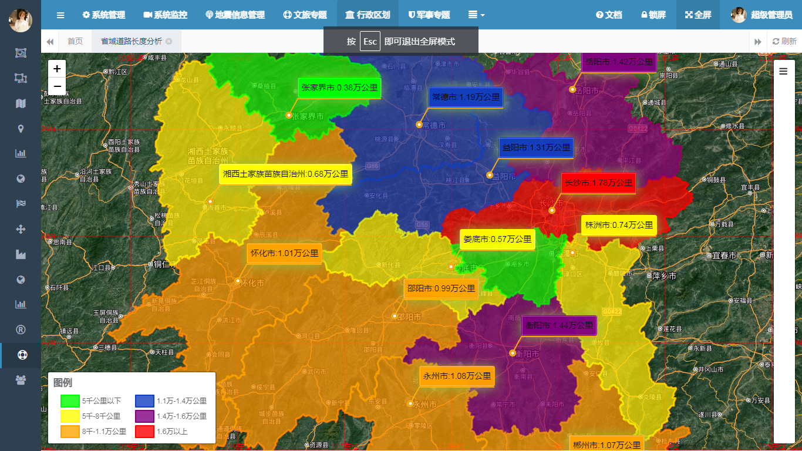Click the green 5千公里以下 legend swatch
This screenshot has width=802, height=451.
[x=69, y=401]
